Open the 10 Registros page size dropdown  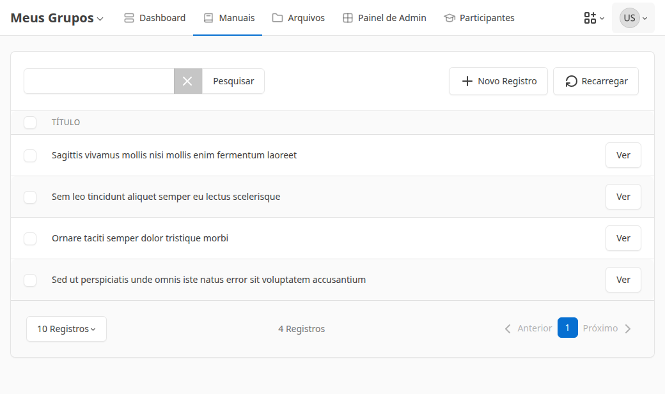tap(66, 329)
